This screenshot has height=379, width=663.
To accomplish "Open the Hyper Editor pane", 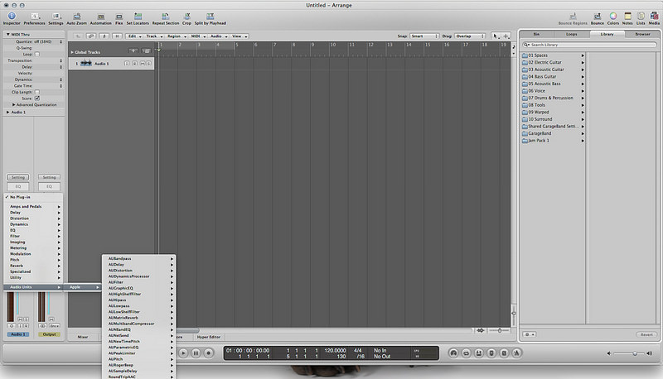I will coord(209,337).
